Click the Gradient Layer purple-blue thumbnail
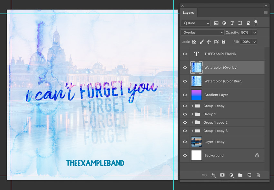Screen dimensions: 274x190 point(196,95)
